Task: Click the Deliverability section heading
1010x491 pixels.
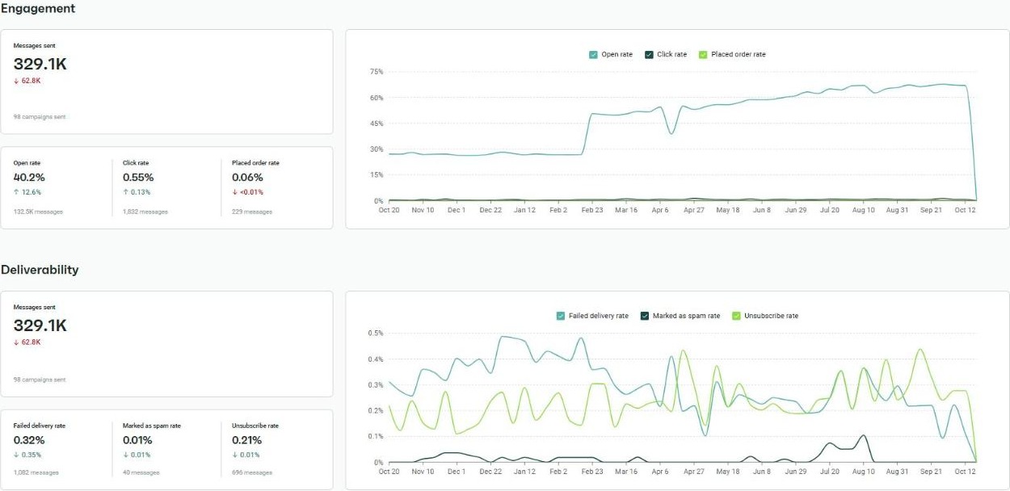Action: coord(40,270)
